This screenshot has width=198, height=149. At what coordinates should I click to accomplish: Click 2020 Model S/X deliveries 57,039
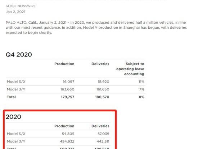103,134
